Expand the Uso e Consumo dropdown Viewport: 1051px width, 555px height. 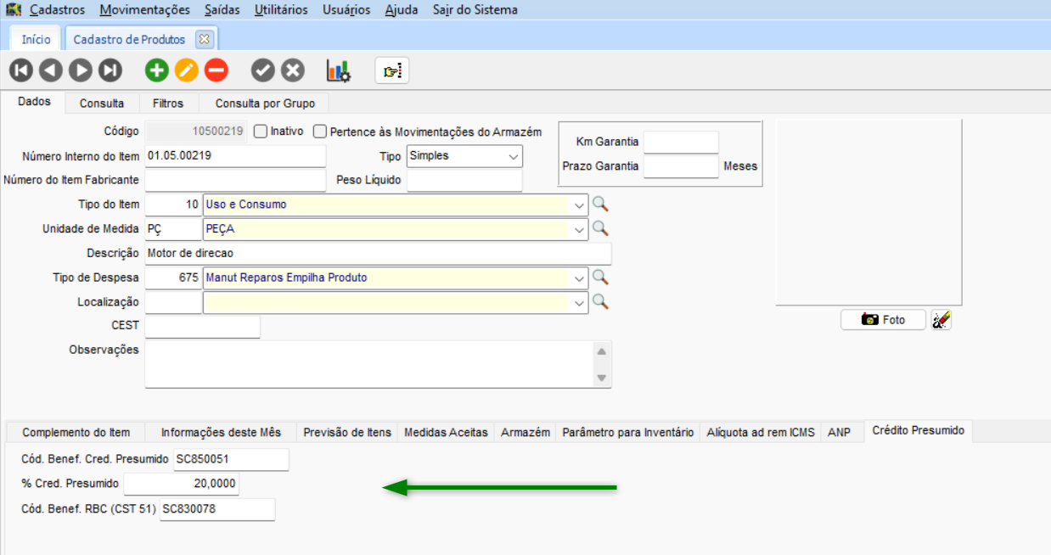(x=579, y=205)
